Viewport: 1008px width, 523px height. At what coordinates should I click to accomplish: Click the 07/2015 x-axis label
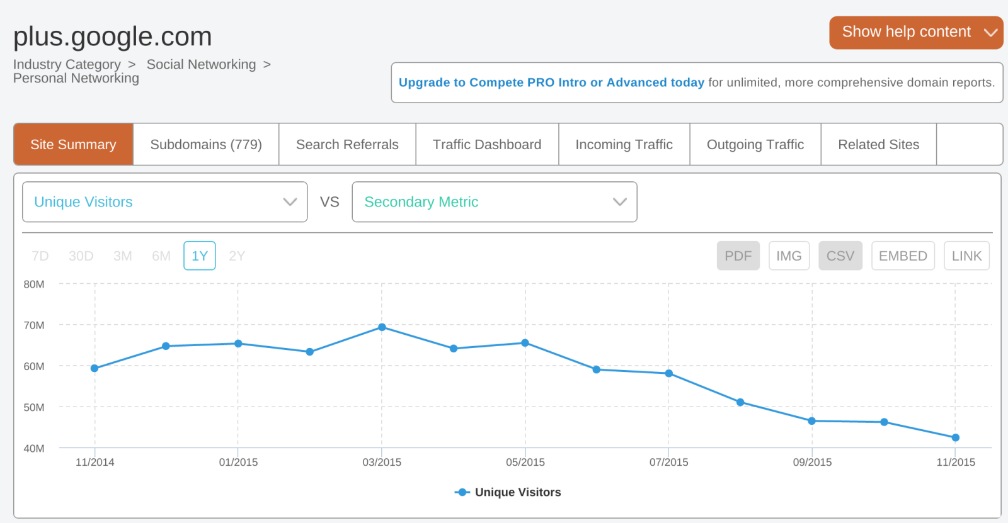pos(668,462)
